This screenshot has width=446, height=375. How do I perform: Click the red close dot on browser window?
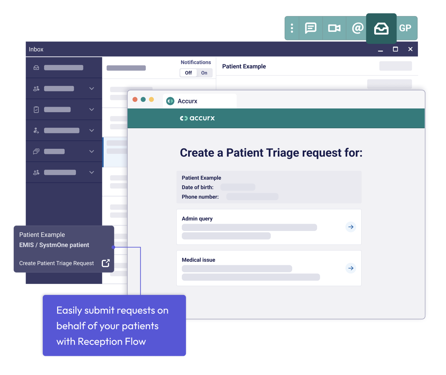pyautogui.click(x=135, y=99)
